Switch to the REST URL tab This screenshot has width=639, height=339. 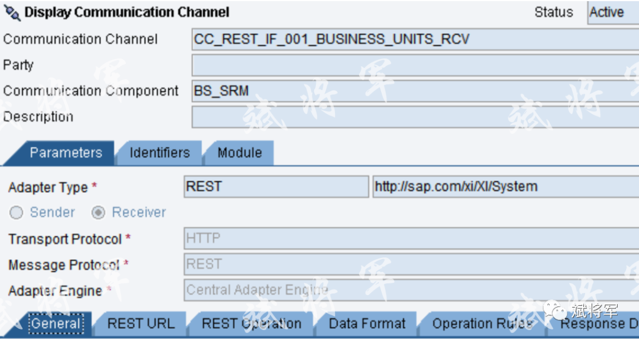(x=141, y=324)
